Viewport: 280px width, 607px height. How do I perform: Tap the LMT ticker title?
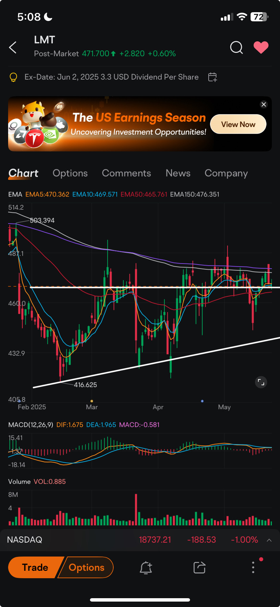coord(44,40)
